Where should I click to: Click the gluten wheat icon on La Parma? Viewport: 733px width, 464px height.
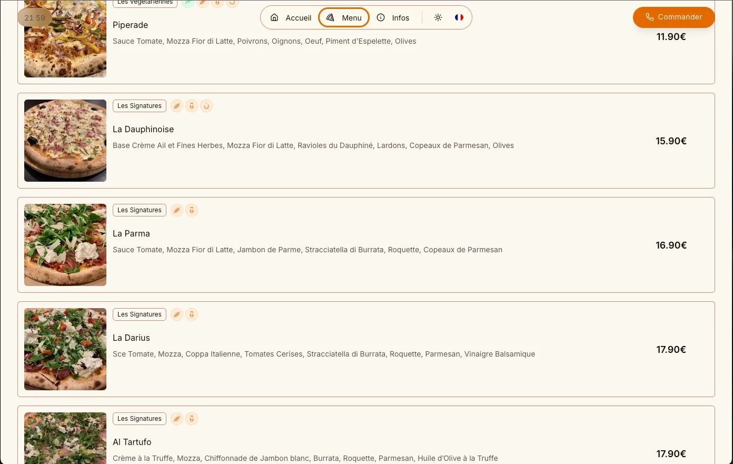coord(177,210)
